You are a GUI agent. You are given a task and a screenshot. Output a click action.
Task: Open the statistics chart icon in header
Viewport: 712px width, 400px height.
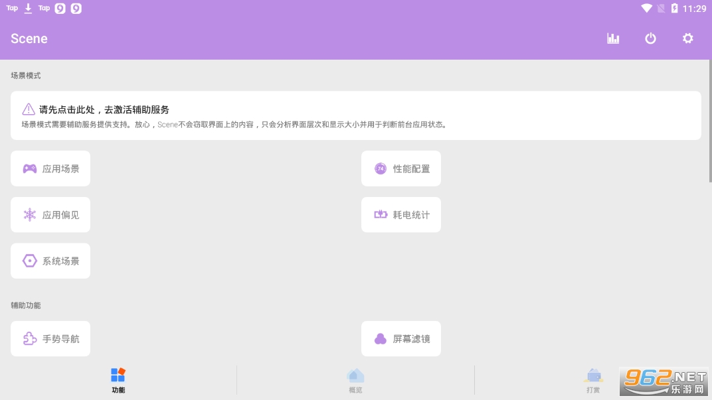(613, 38)
